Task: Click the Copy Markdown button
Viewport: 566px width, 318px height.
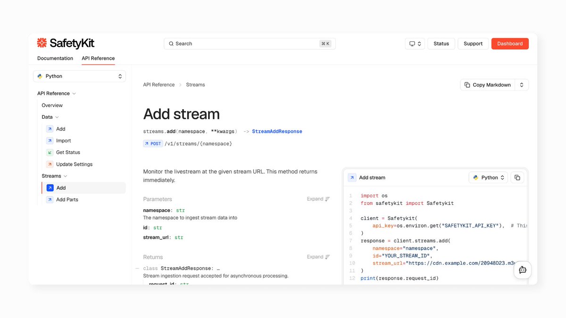Action: (488, 85)
